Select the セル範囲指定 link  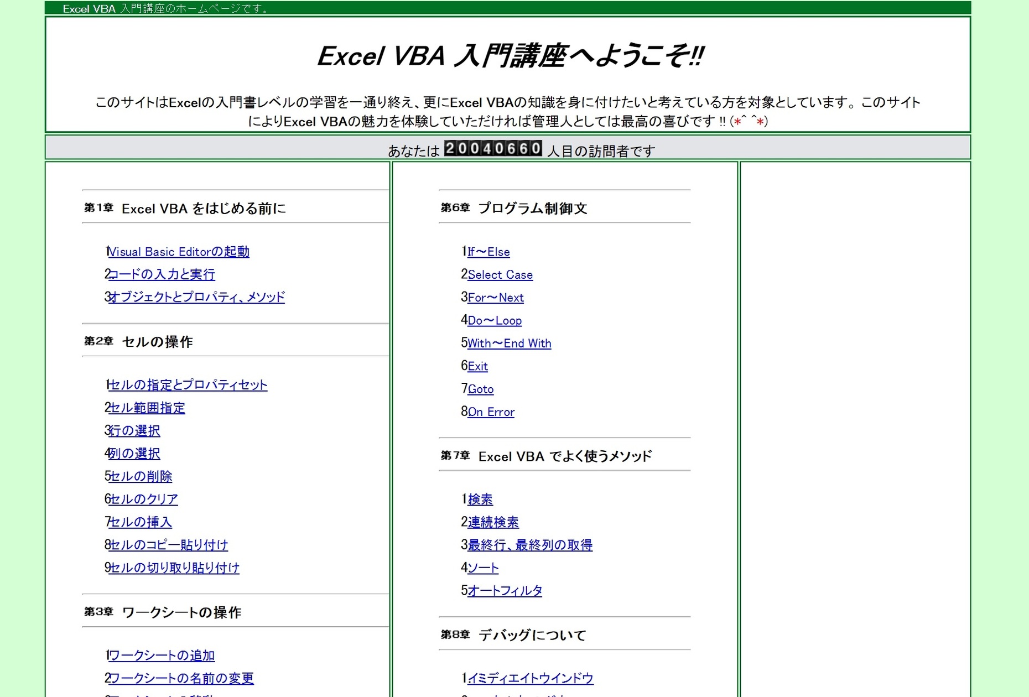147,408
